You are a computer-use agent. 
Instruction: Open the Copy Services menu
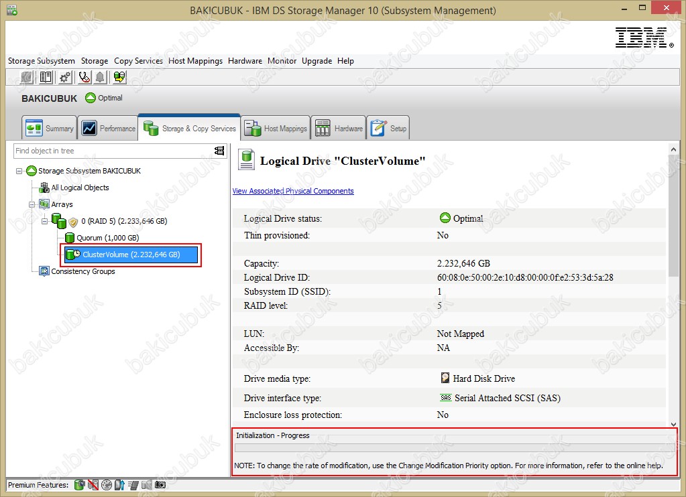(138, 61)
